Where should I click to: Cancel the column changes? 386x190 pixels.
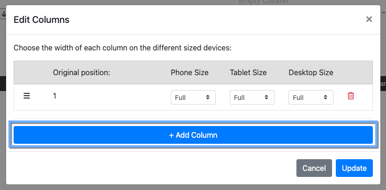[314, 168]
